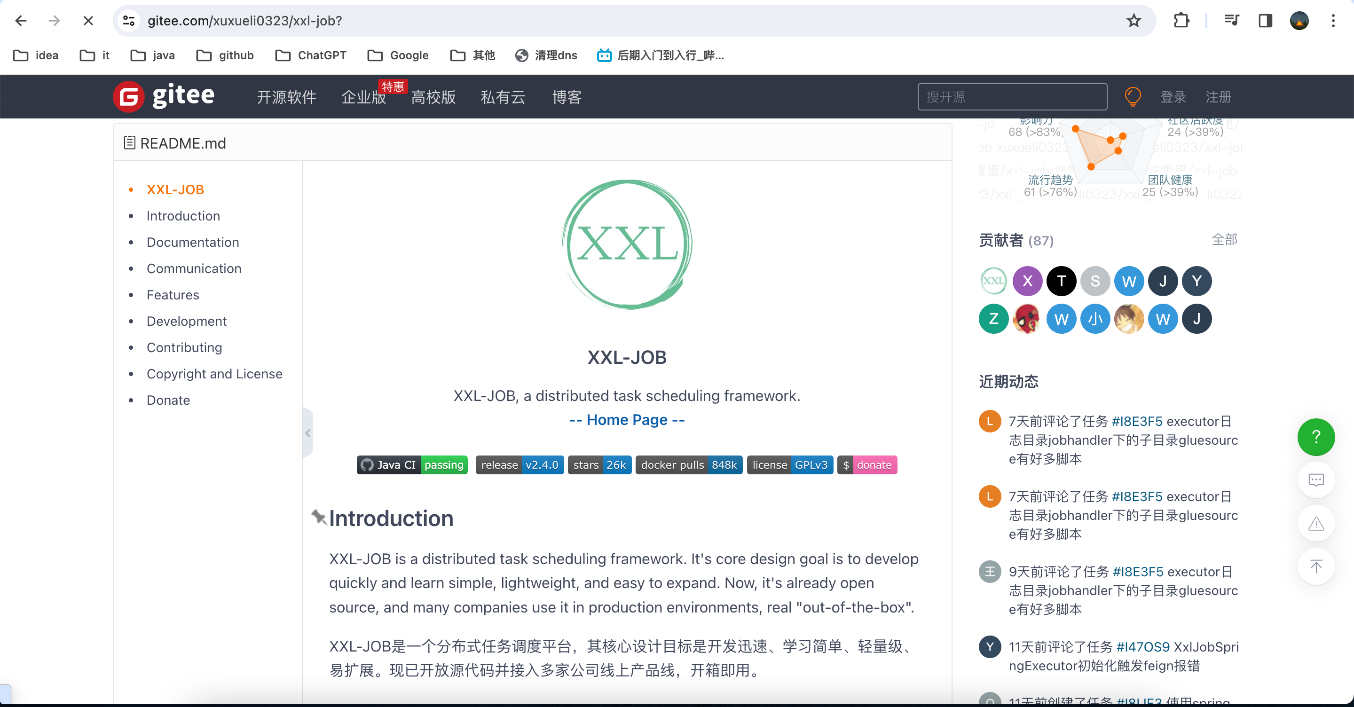1354x707 pixels.
Task: Click the gray S contributor avatar
Action: tap(1095, 281)
